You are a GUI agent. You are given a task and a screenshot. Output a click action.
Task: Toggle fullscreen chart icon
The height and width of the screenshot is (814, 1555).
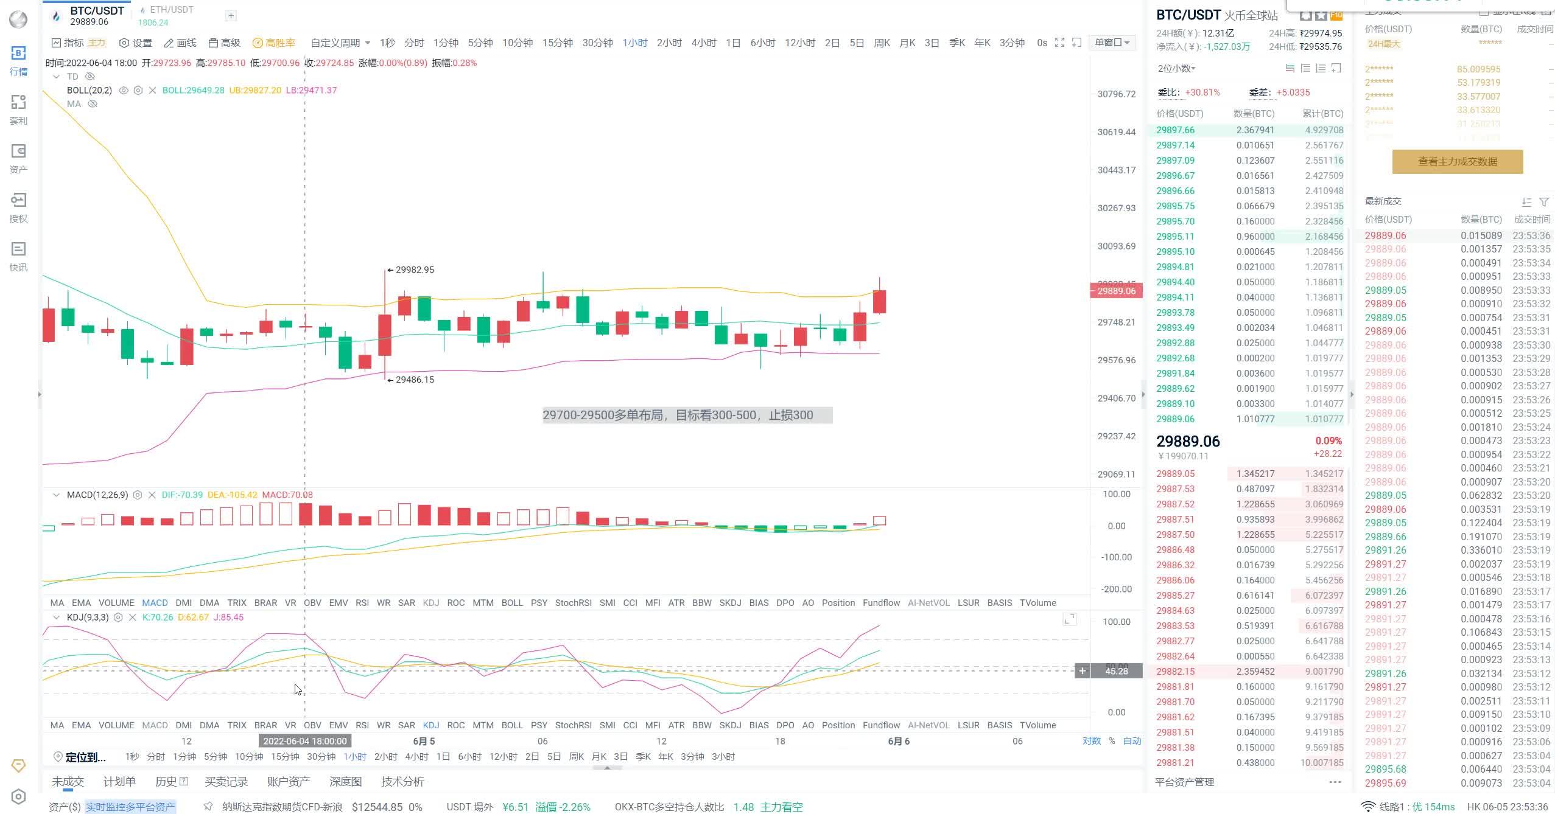click(x=1059, y=43)
